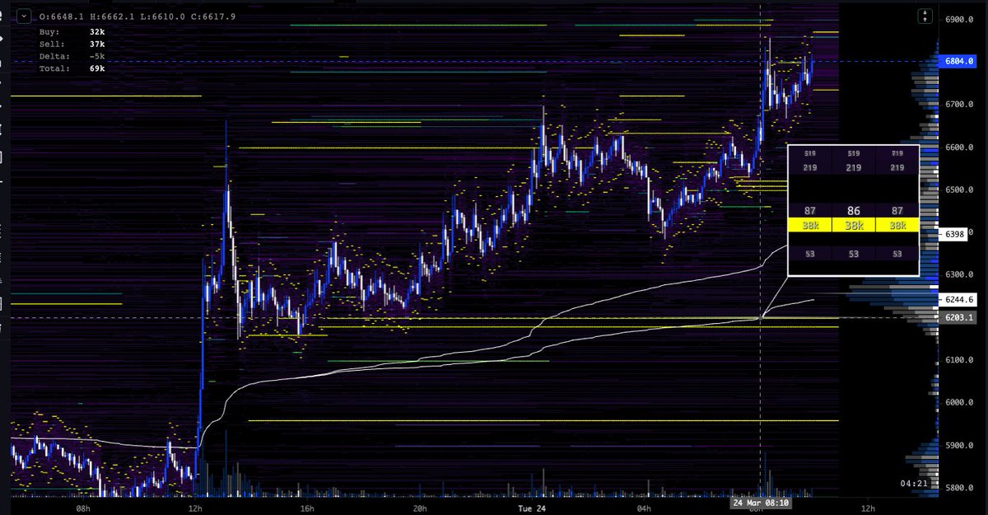Image resolution: width=988 pixels, height=515 pixels.
Task: Click the 20h time axis label
Action: [421, 509]
